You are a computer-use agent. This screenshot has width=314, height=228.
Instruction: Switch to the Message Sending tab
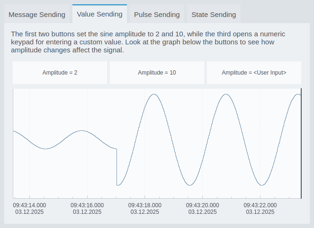(37, 14)
